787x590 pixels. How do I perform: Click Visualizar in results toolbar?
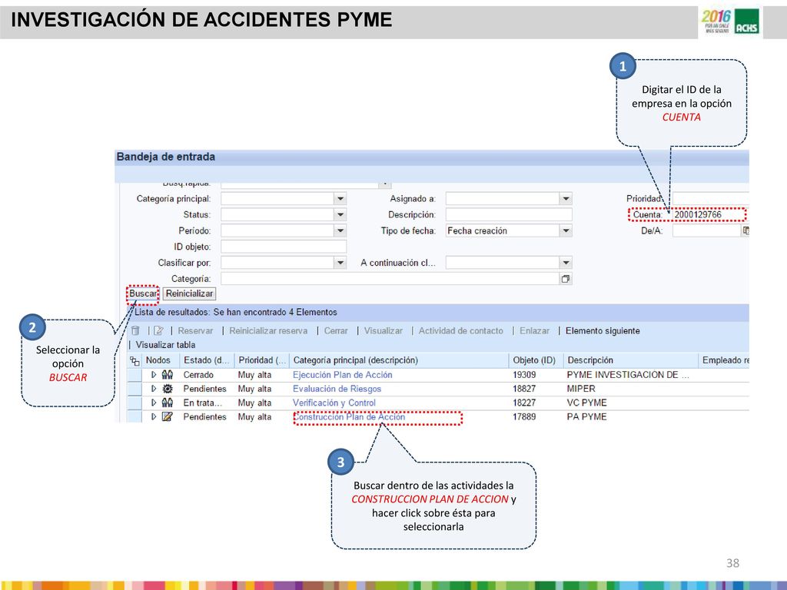pyautogui.click(x=384, y=331)
